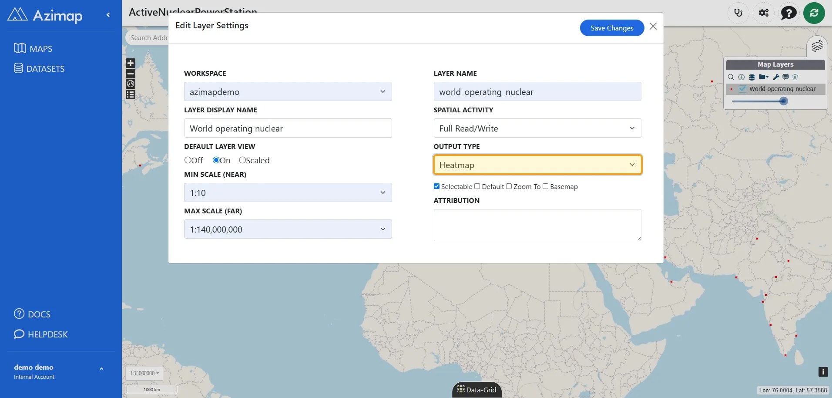
Task: Open the help question mark icon
Action: click(788, 13)
